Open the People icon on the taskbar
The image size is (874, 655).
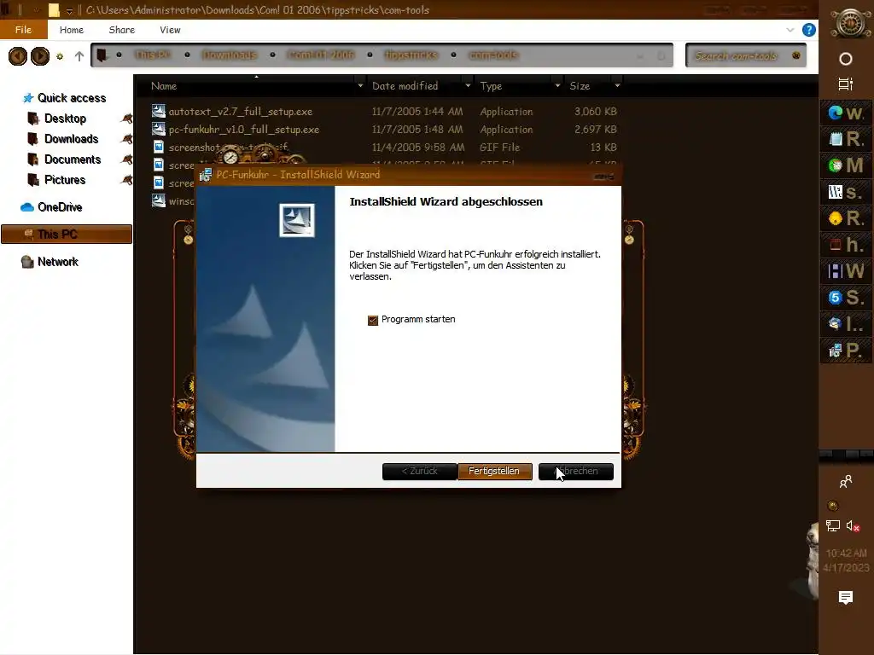pyautogui.click(x=846, y=481)
